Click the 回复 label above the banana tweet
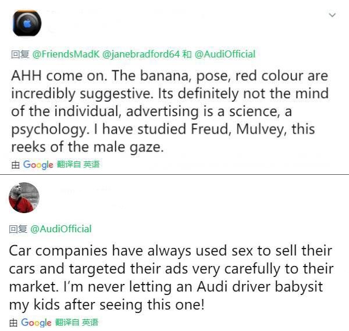 click(x=20, y=54)
